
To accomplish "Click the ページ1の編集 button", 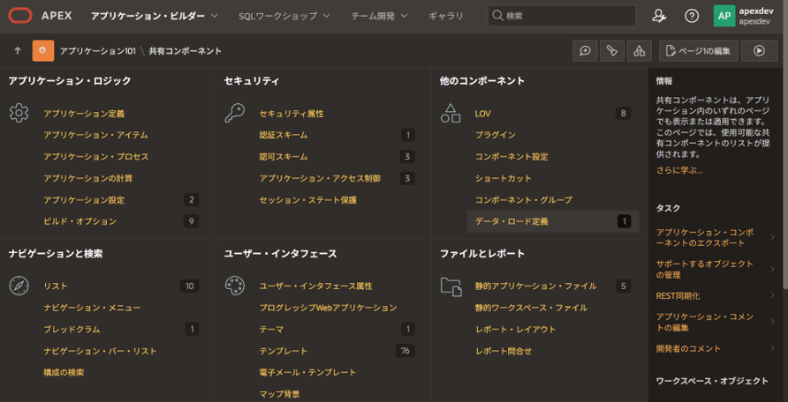I will click(x=699, y=50).
